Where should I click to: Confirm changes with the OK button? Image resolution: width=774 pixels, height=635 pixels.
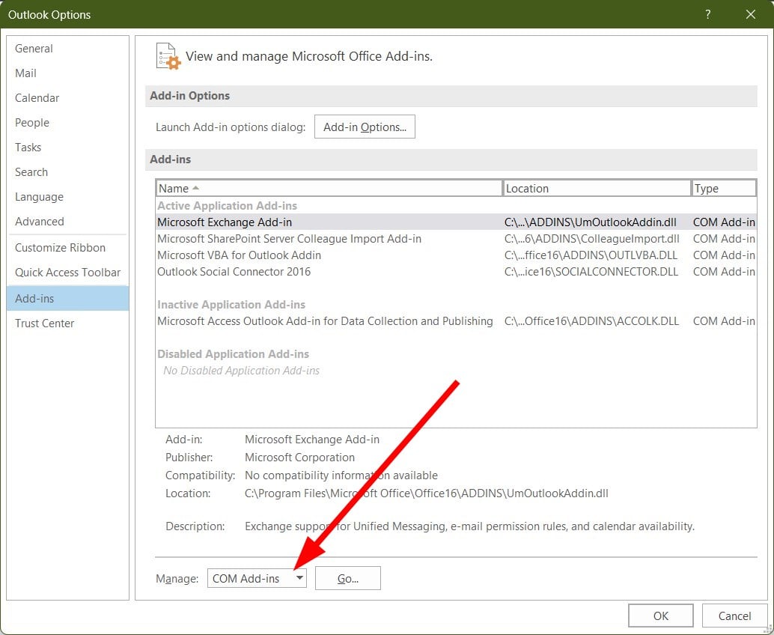tap(660, 615)
